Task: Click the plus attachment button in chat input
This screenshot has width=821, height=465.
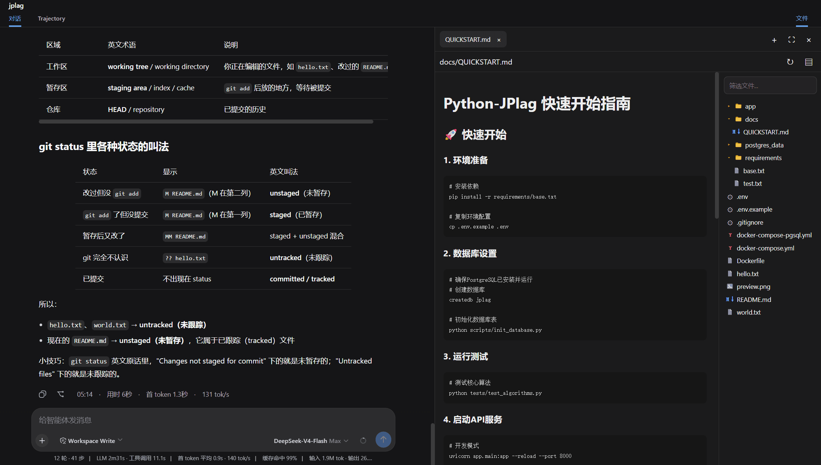Action: pyautogui.click(x=42, y=441)
